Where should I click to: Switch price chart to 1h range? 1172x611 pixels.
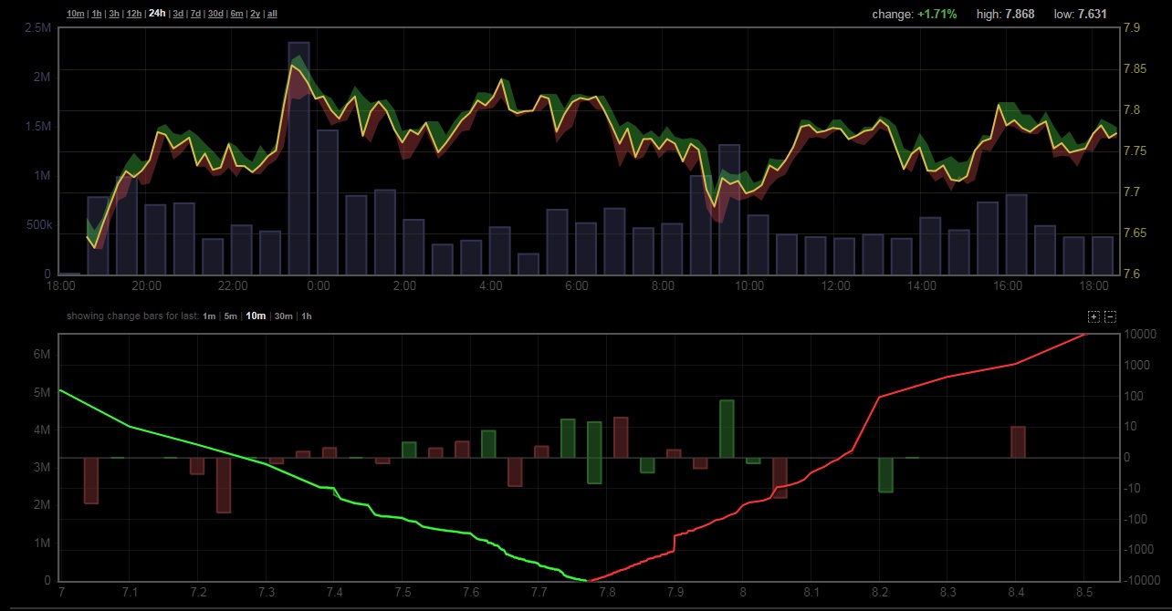pyautogui.click(x=96, y=14)
